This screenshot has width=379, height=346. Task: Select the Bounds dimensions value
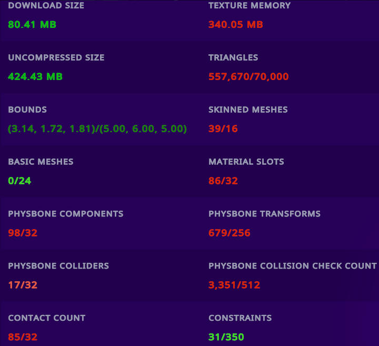(x=97, y=129)
